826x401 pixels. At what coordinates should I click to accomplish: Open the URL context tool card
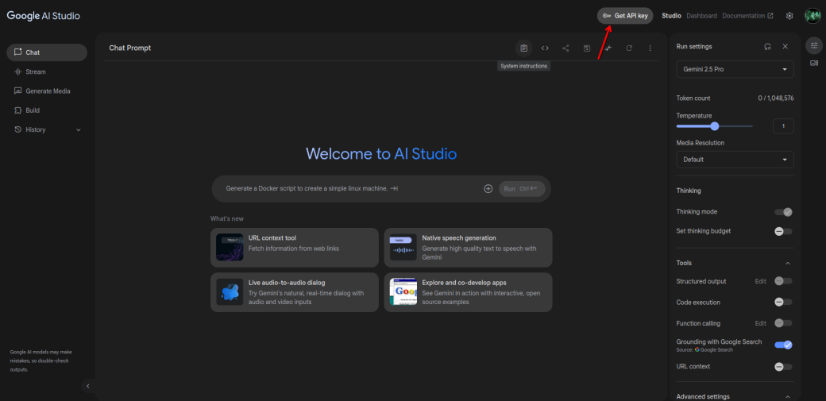[295, 248]
